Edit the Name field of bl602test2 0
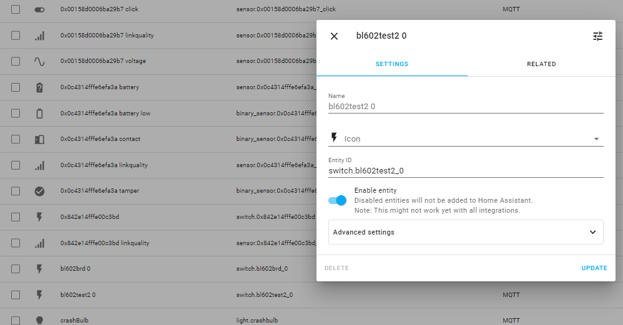The image size is (623, 325). click(x=465, y=106)
